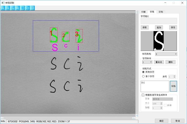
Task: Enable 根据标准字体生成样本 checkbox
Action: click(x=143, y=95)
